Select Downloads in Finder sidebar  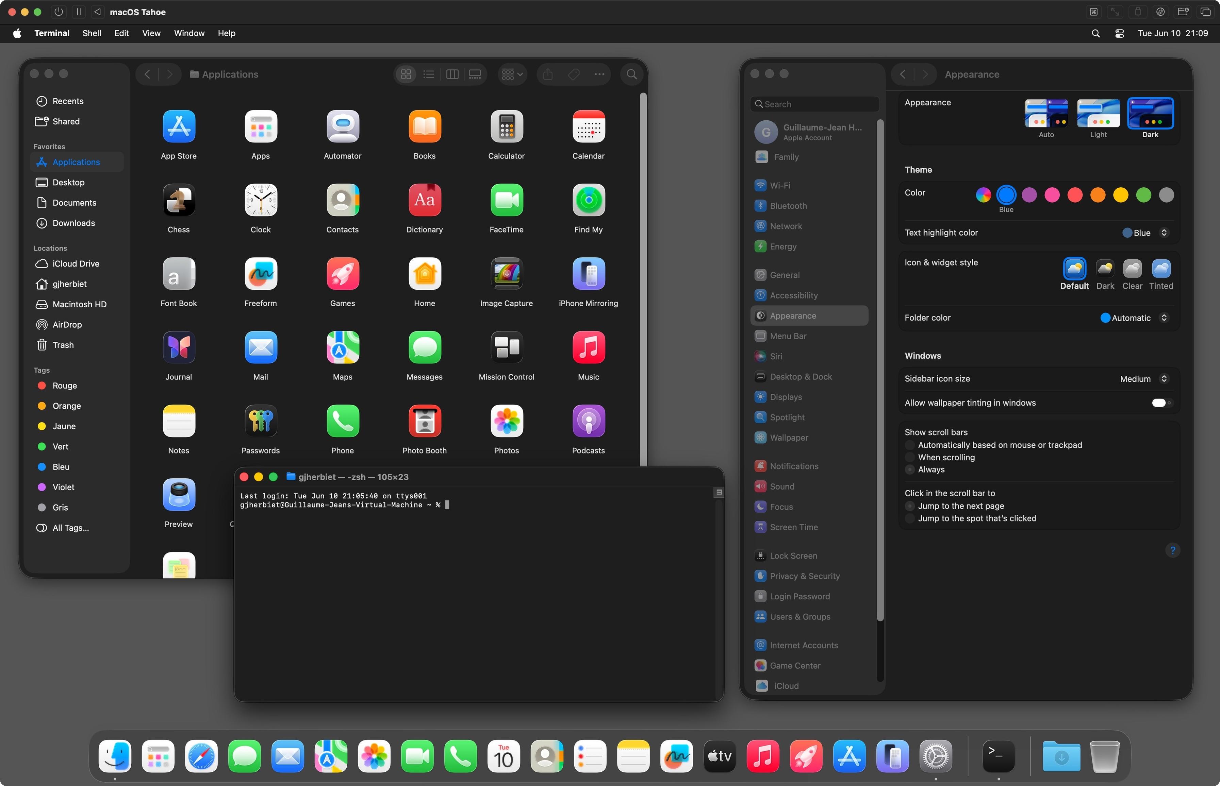pos(77,223)
